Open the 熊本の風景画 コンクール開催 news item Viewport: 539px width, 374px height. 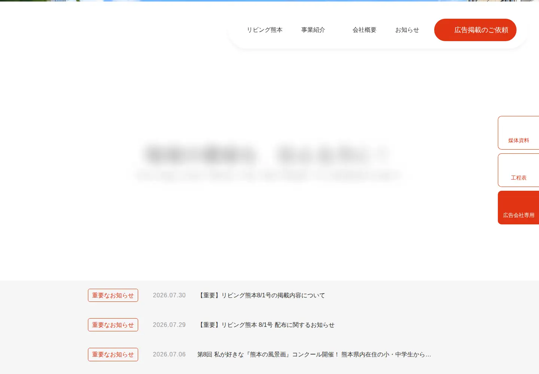point(314,355)
